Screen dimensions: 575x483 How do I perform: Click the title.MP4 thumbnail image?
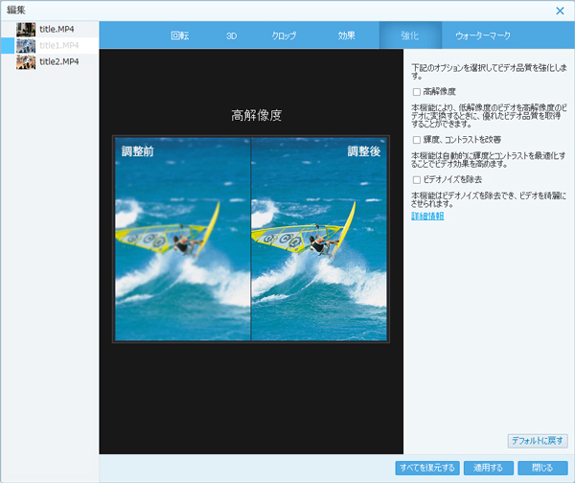(x=26, y=30)
